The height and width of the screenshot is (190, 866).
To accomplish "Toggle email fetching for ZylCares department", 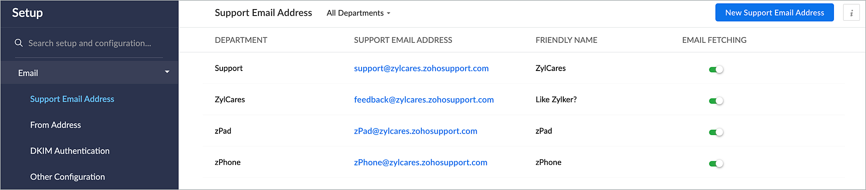I will (716, 101).
